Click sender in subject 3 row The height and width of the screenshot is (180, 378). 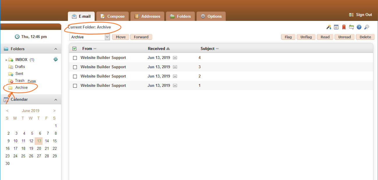(x=103, y=67)
